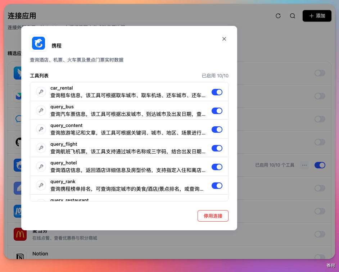Click car_rental tool name
Viewport: 339px width, 272px height.
pyautogui.click(x=62, y=88)
